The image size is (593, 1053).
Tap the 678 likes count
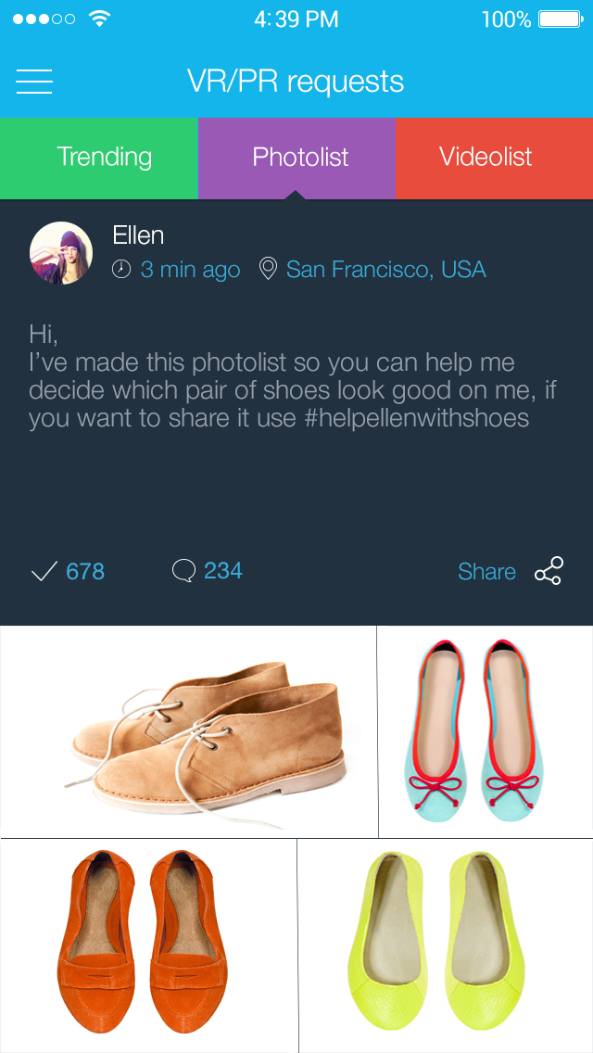(x=85, y=571)
